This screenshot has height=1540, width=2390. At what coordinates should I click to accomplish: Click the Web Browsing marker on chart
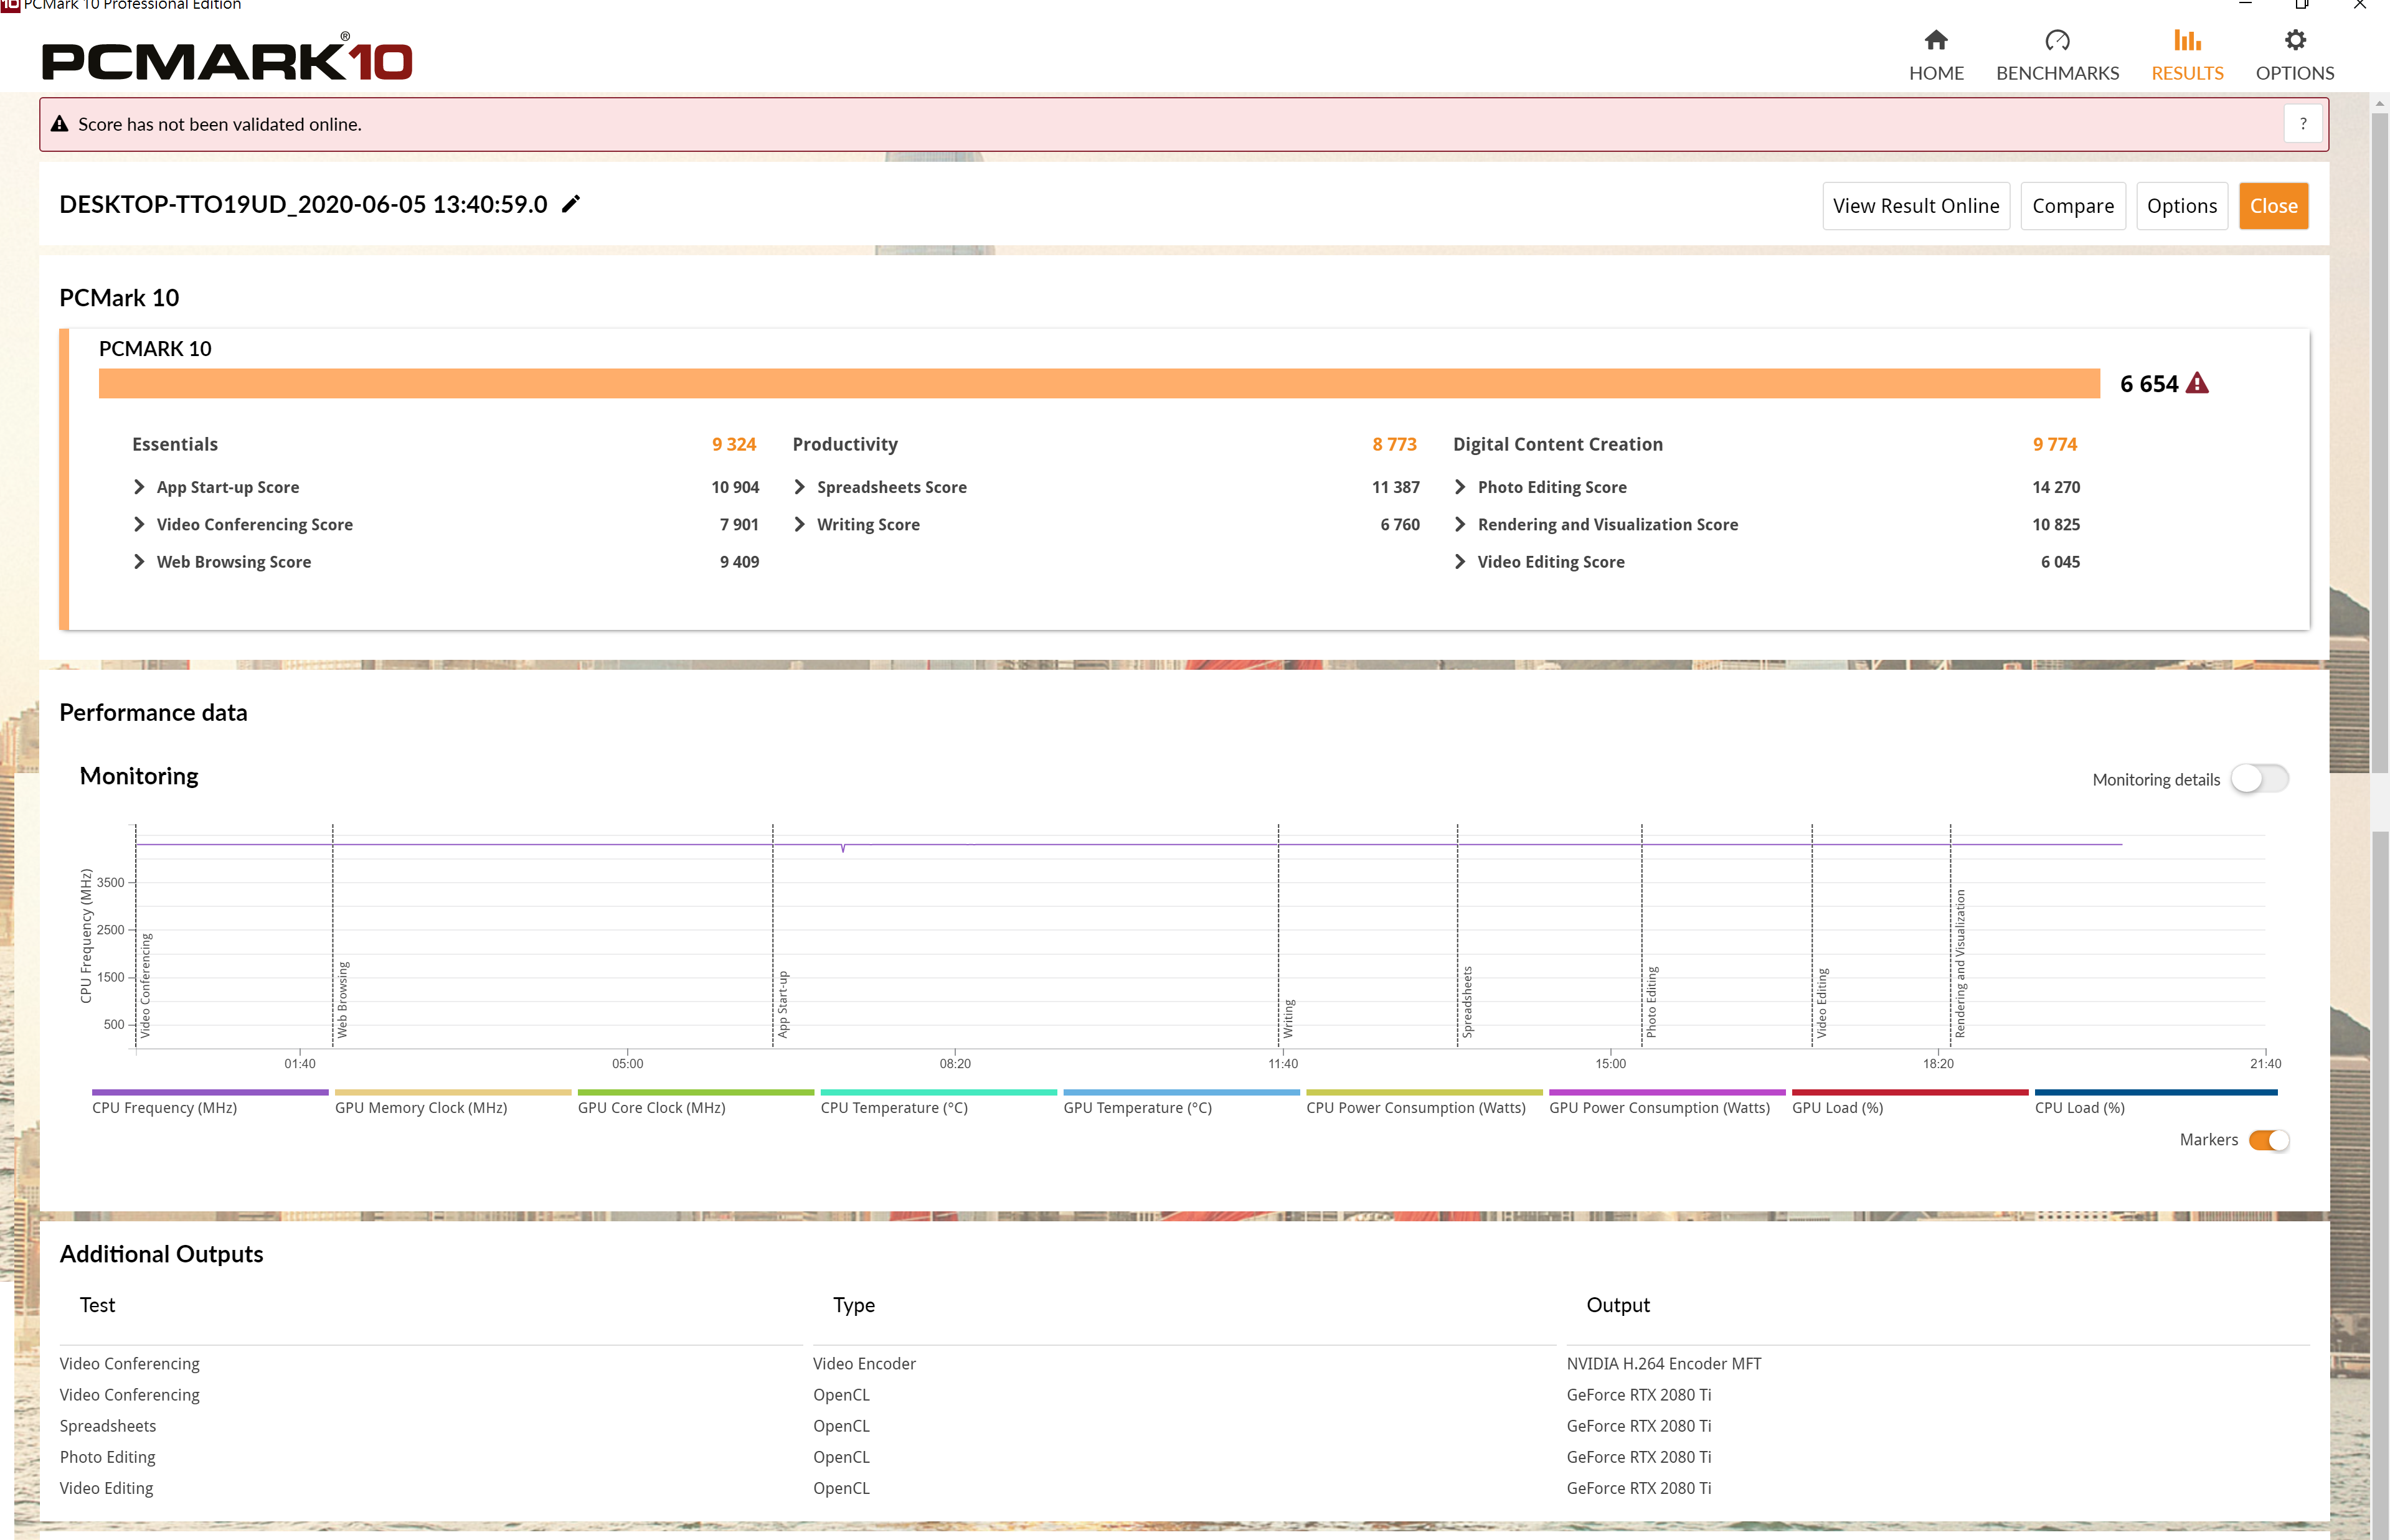[342, 999]
